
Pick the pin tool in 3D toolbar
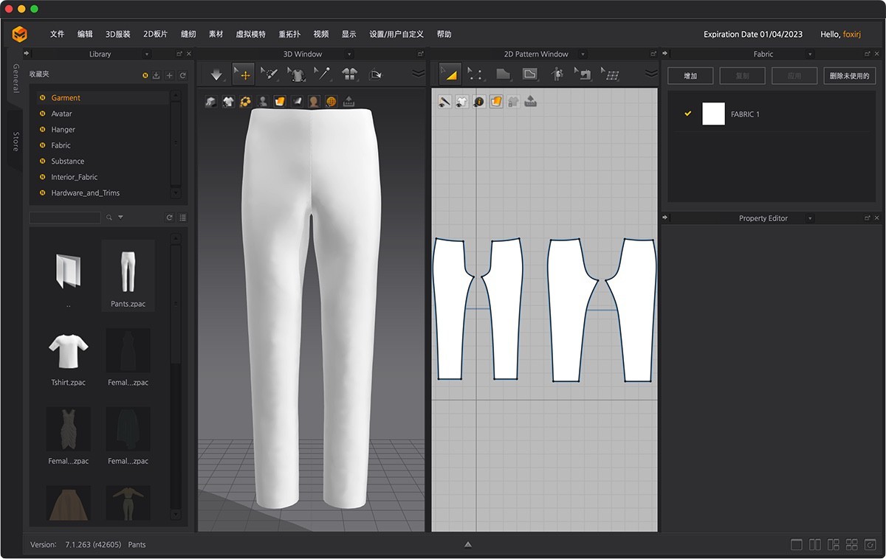tap(322, 74)
